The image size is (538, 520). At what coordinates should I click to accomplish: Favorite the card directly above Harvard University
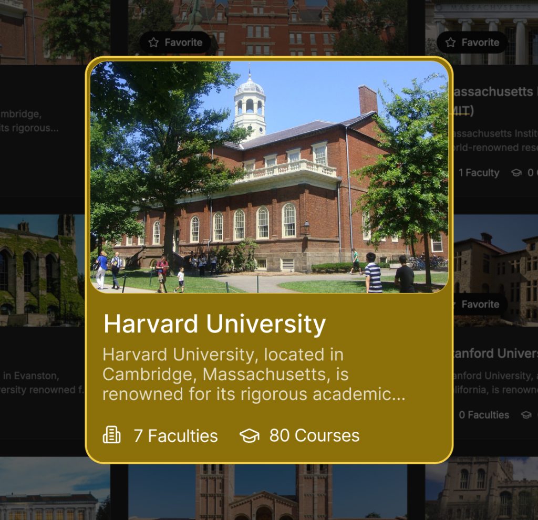tap(175, 43)
